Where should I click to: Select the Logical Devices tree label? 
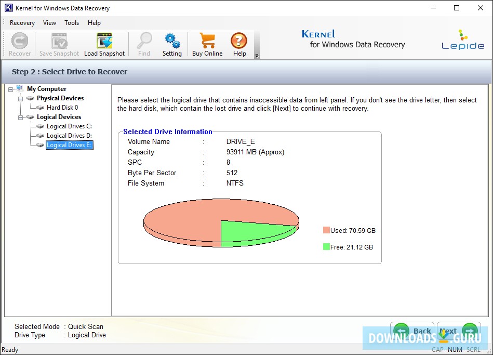point(59,117)
